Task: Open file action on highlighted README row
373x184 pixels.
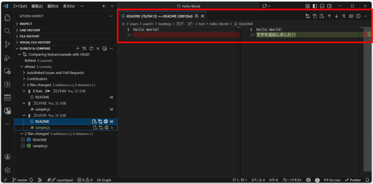Action: [94, 122]
